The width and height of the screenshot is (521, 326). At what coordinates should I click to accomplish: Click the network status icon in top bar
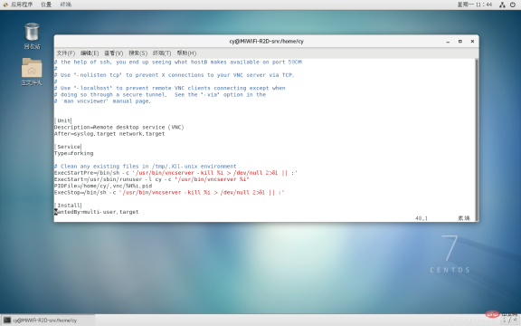click(502, 5)
